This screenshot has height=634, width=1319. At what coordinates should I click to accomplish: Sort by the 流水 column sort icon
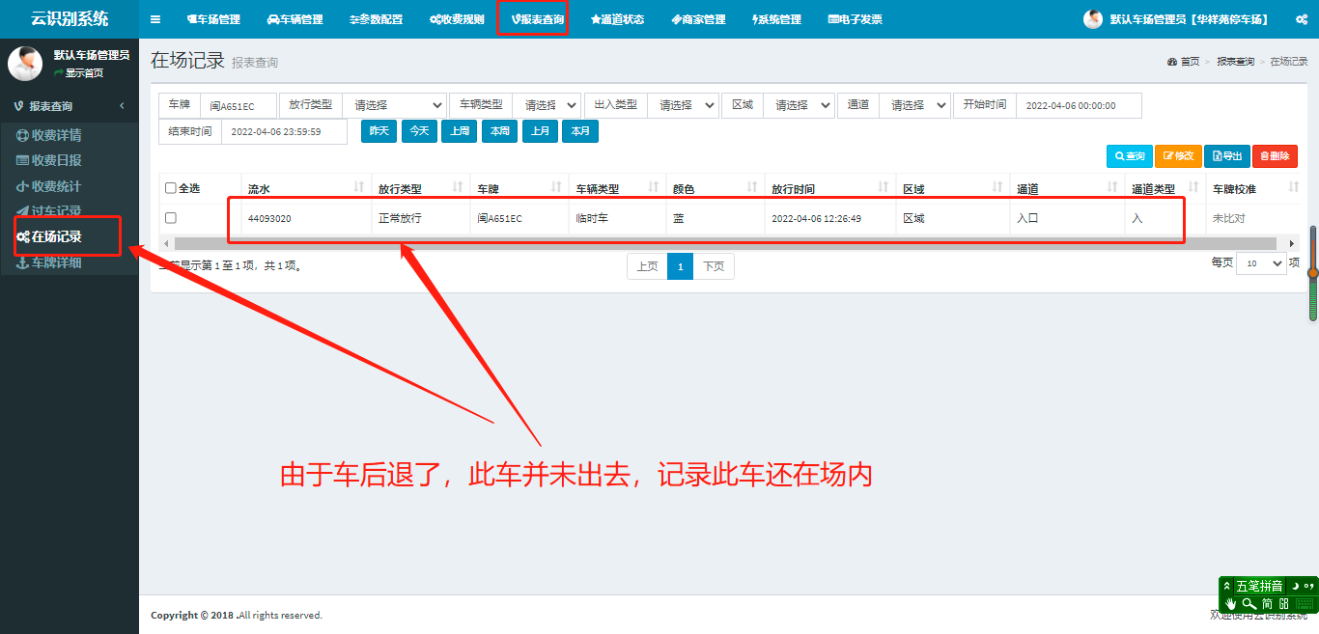coord(359,187)
